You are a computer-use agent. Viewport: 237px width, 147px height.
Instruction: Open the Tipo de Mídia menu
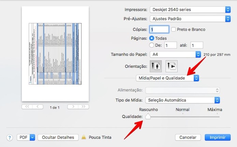[182, 100]
